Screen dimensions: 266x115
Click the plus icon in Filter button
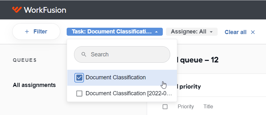(x=27, y=32)
